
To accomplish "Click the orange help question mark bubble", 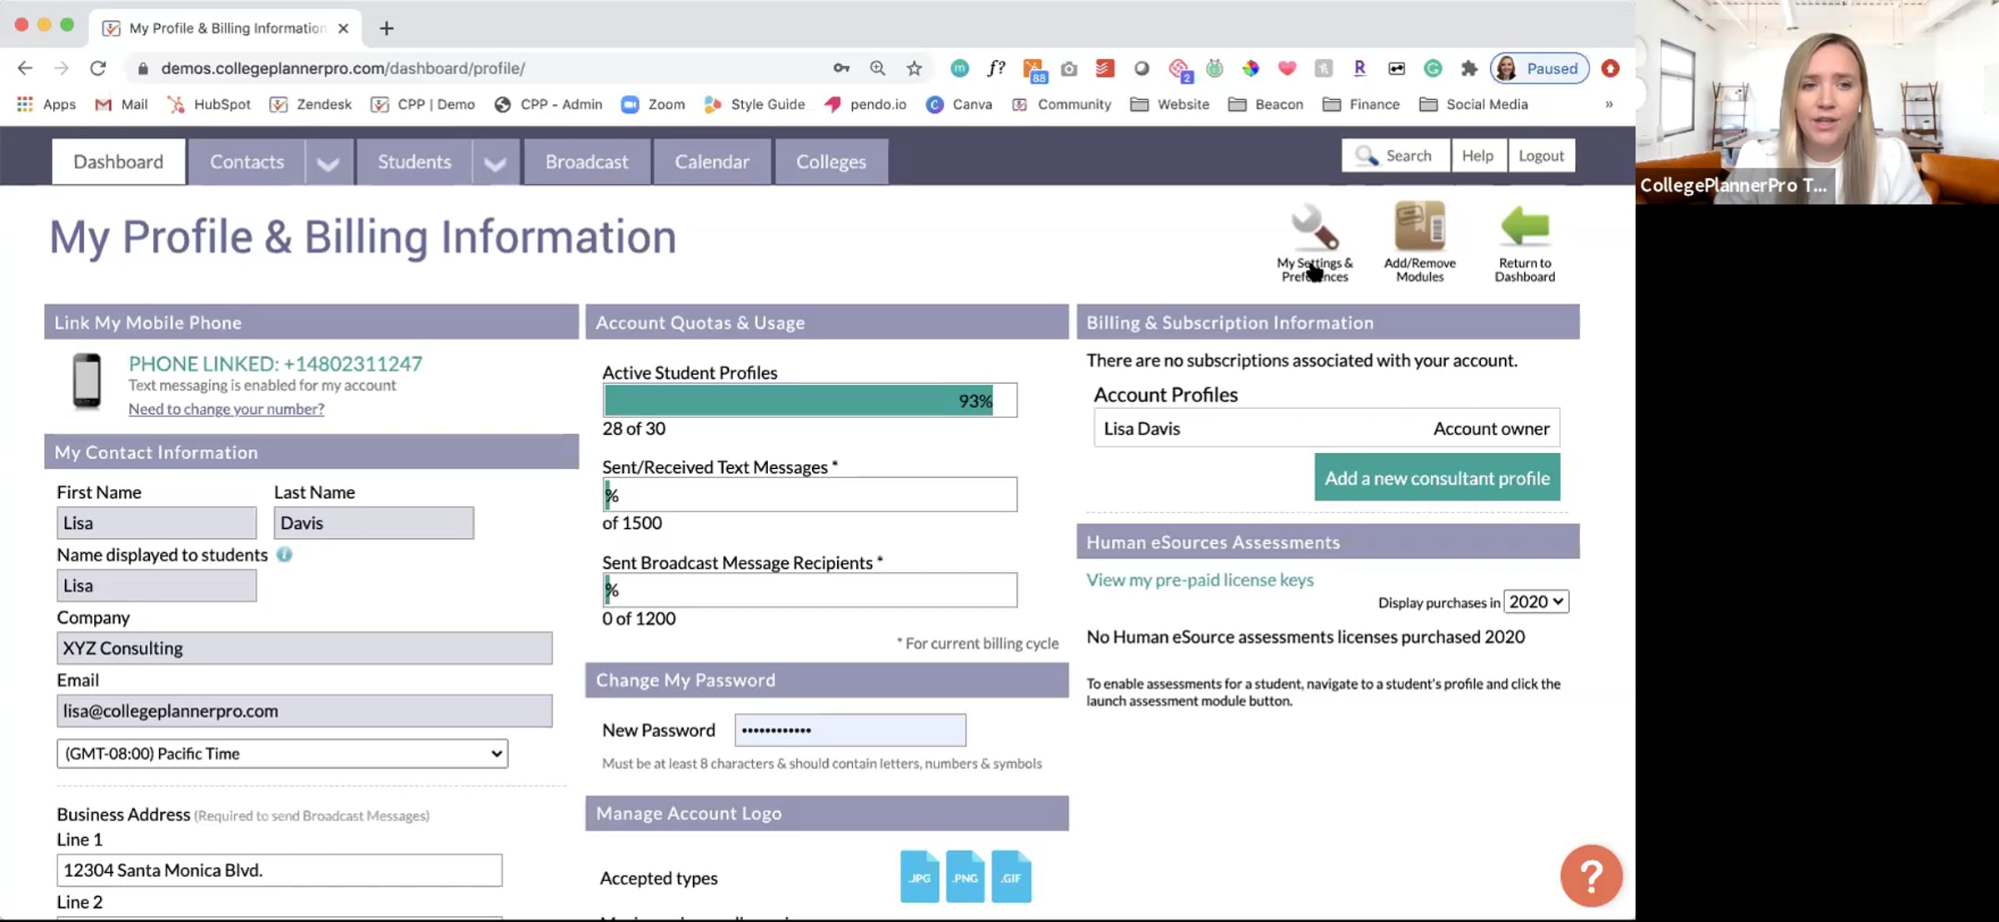I will [1590, 875].
